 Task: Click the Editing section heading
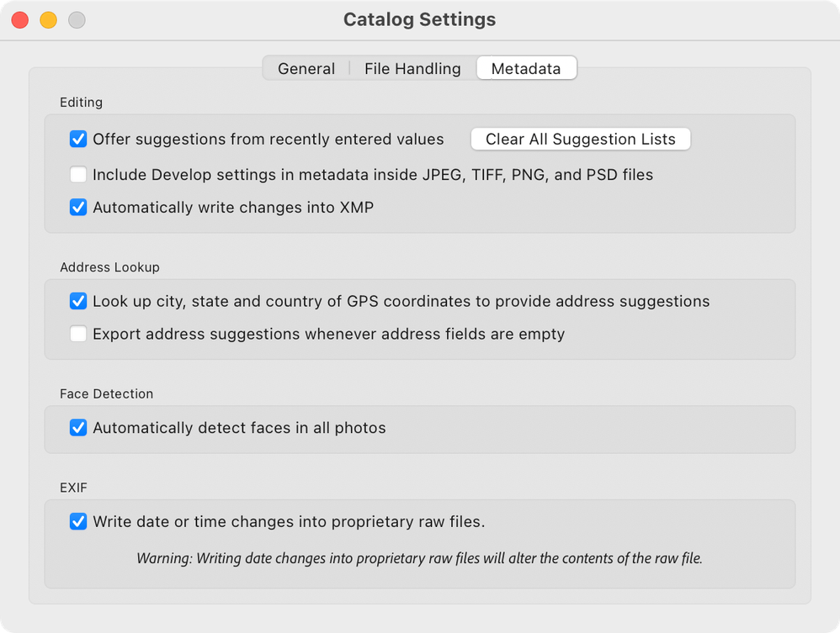click(x=81, y=103)
